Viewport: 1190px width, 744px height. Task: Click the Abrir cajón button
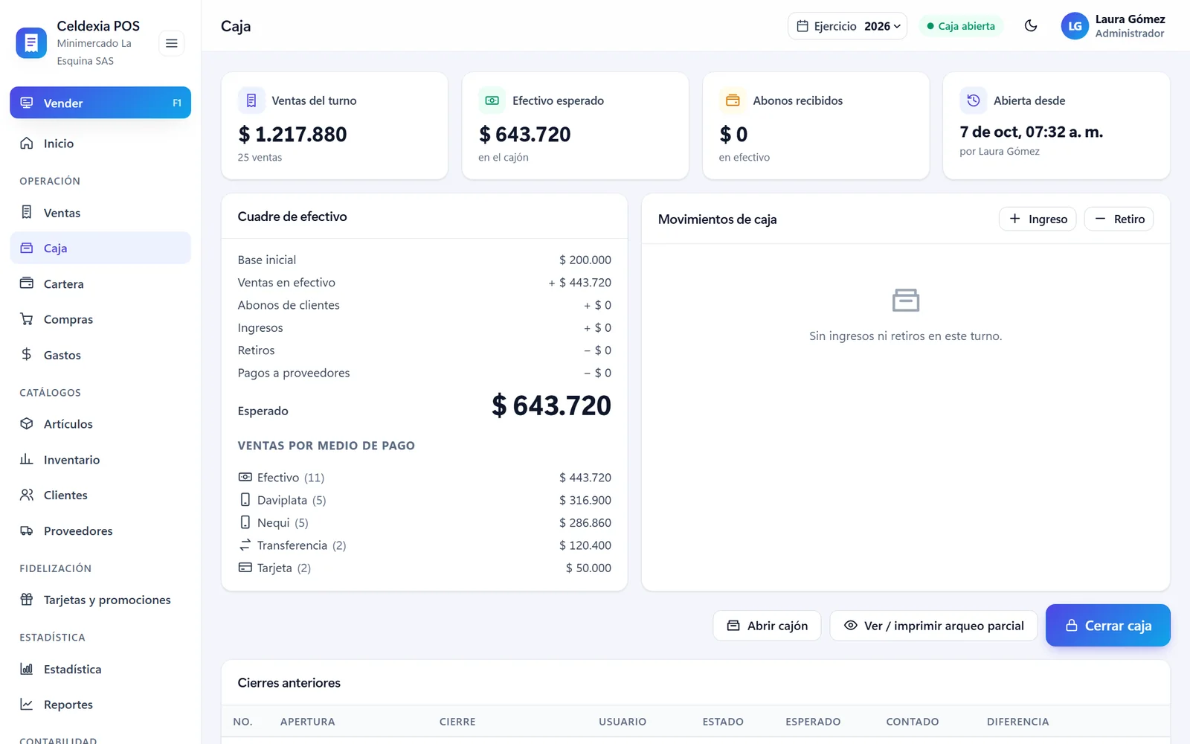[767, 626]
